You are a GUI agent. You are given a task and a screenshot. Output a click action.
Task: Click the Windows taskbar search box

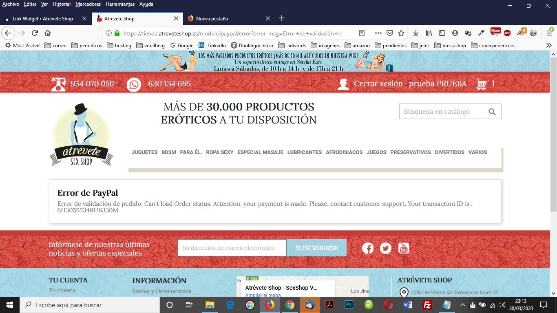coord(90,305)
